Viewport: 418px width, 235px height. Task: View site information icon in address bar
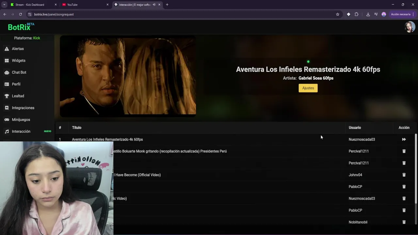coord(30,14)
